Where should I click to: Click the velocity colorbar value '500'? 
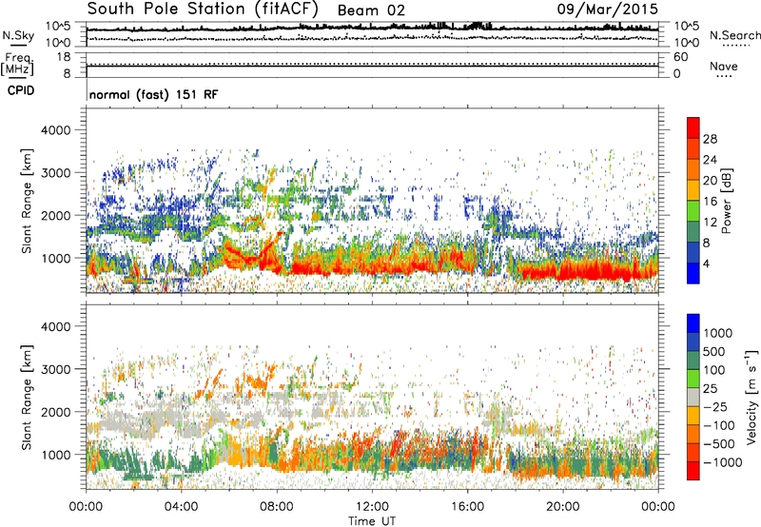point(714,352)
